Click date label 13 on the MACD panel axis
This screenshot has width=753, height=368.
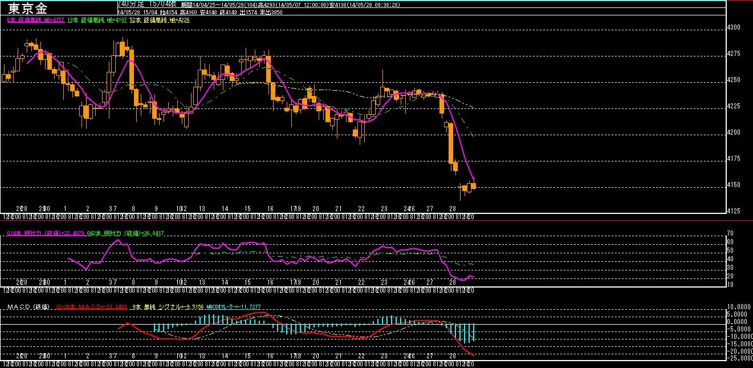point(202,355)
